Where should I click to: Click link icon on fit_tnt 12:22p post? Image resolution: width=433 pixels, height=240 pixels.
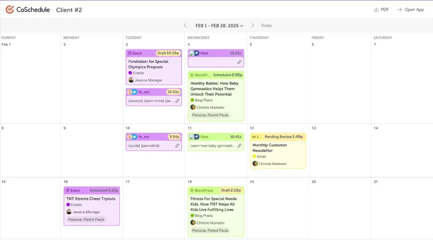(177, 101)
